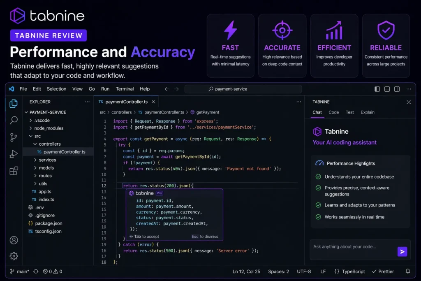Image resolution: width=421 pixels, height=281 pixels.
Task: Expand the models folder
Action: click(x=35, y=167)
